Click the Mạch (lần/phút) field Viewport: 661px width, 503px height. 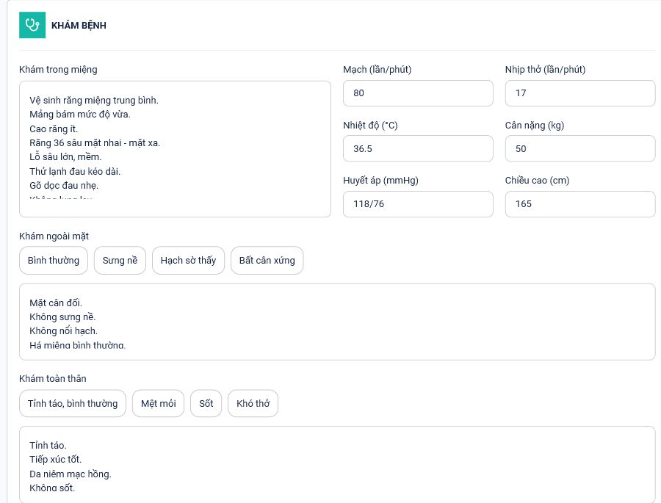click(418, 93)
